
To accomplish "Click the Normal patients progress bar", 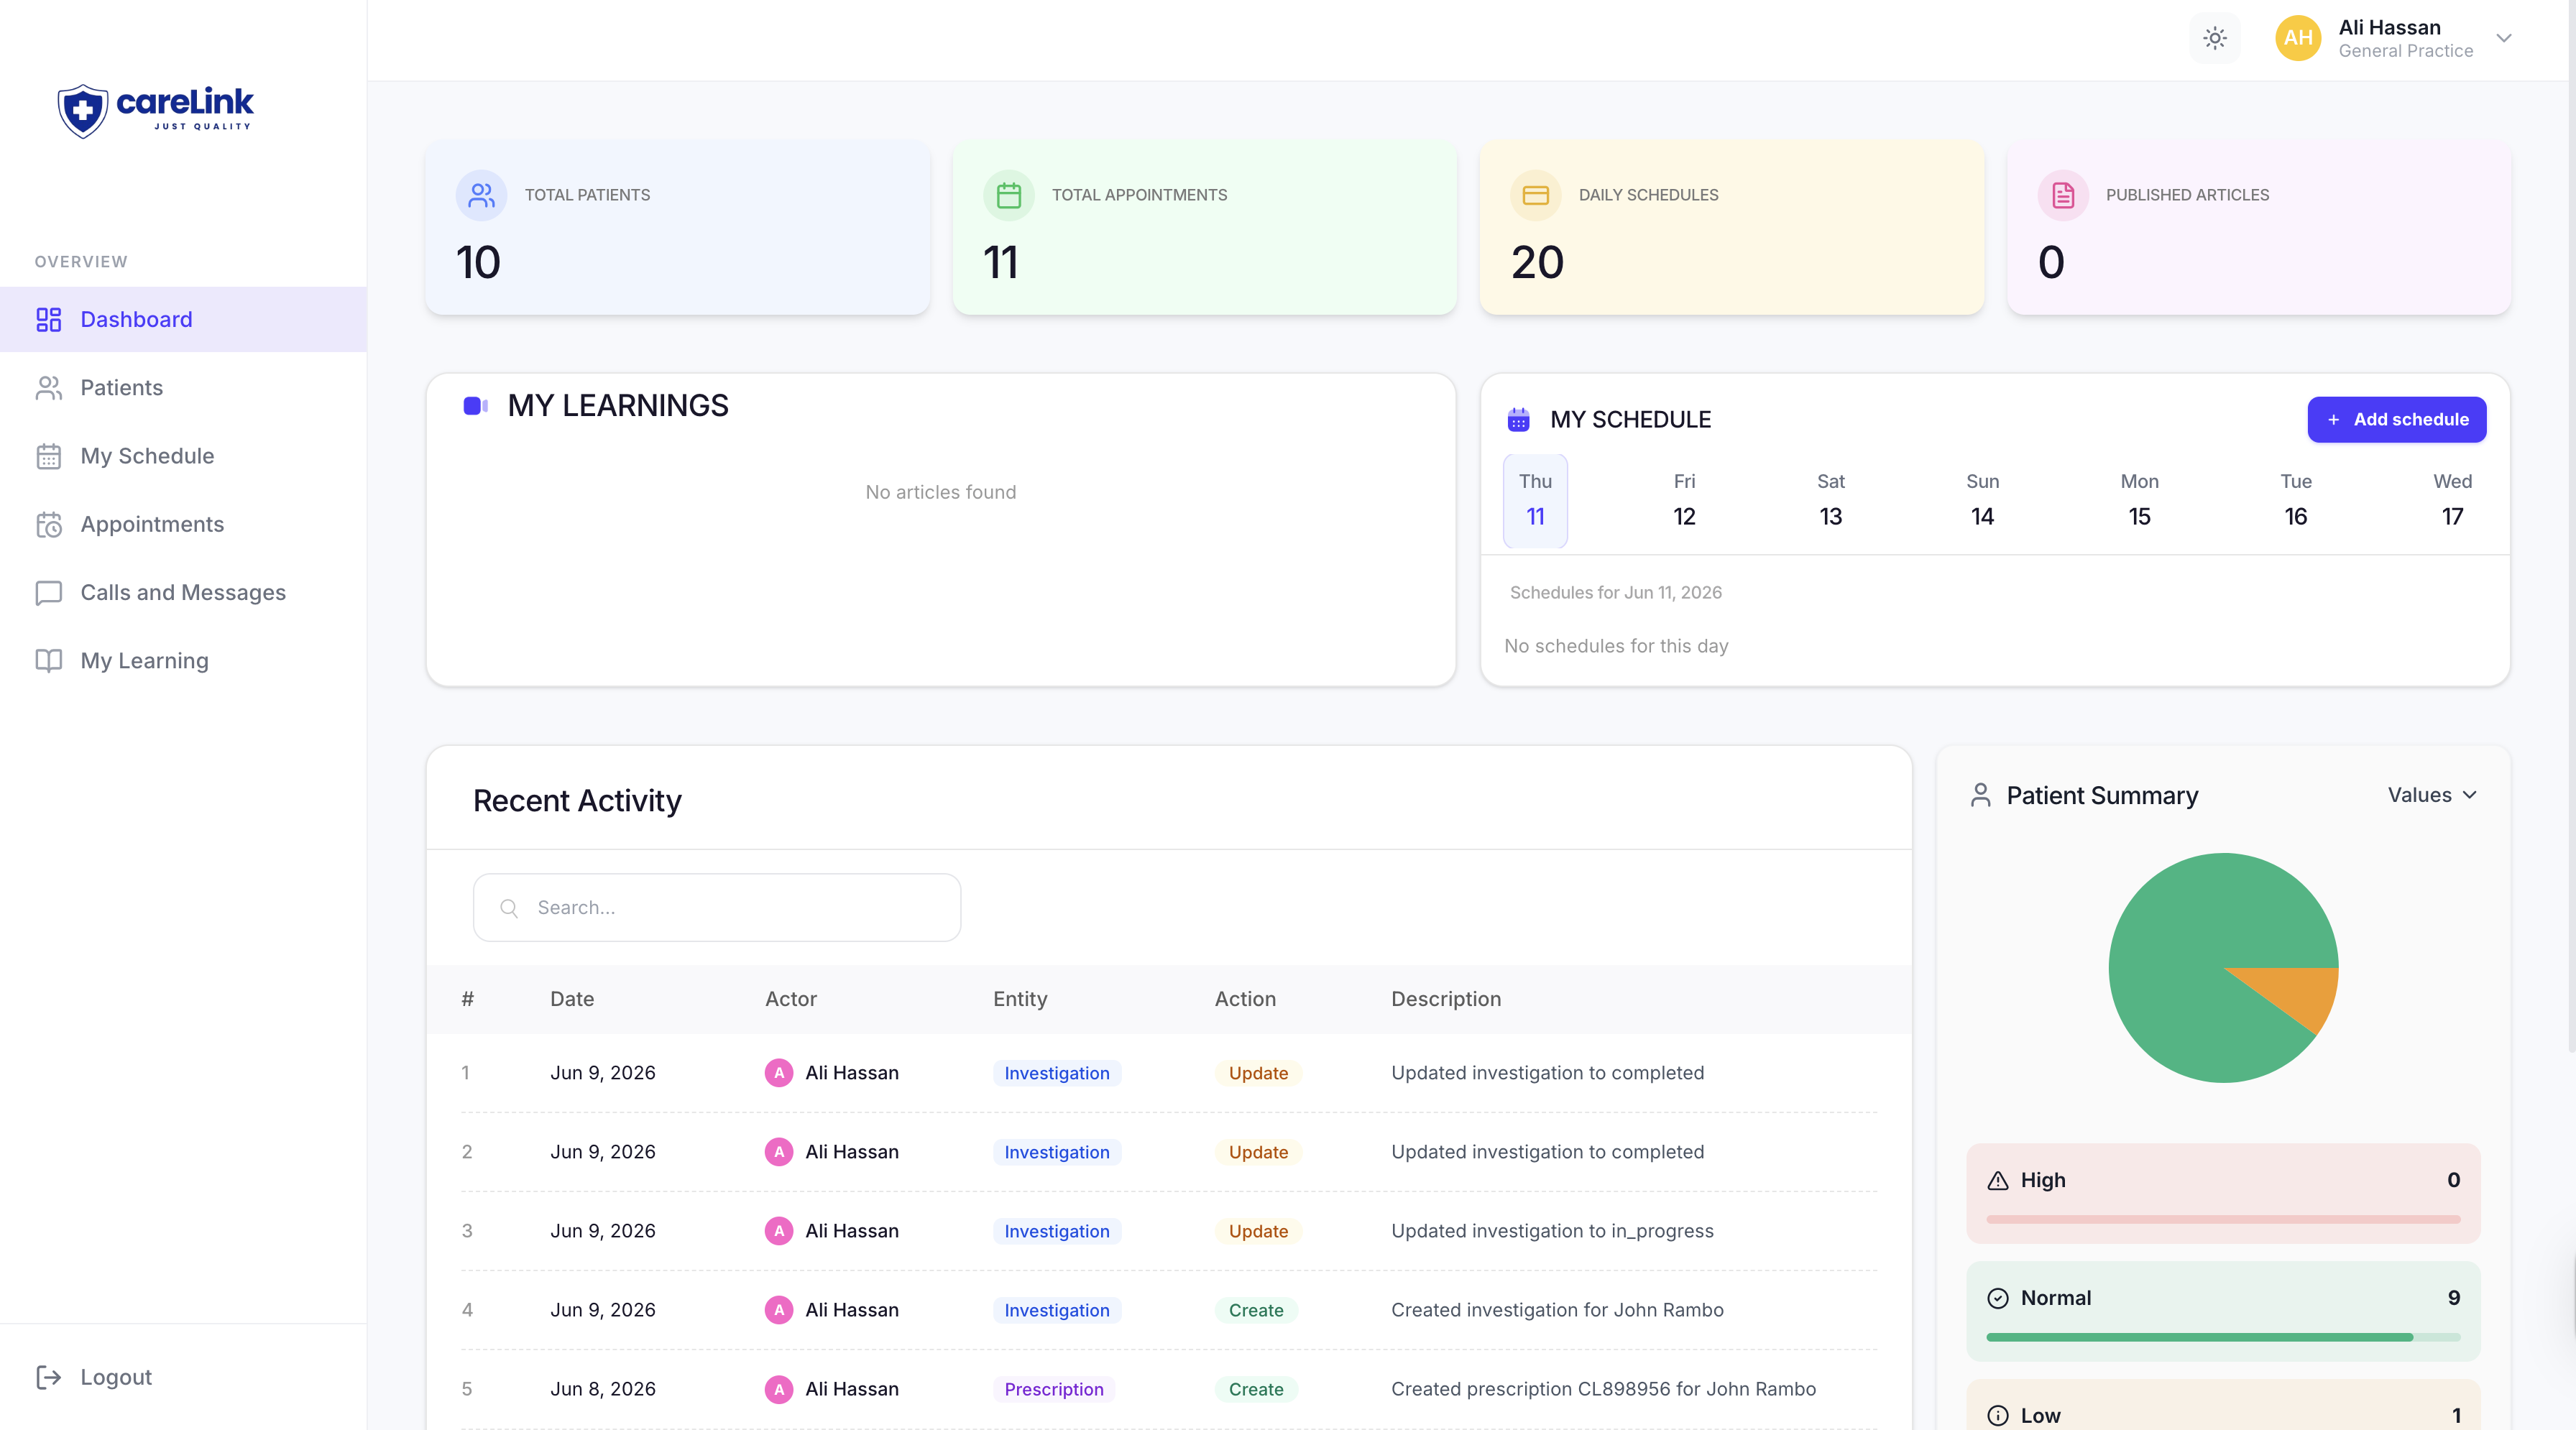I will click(x=2222, y=1337).
